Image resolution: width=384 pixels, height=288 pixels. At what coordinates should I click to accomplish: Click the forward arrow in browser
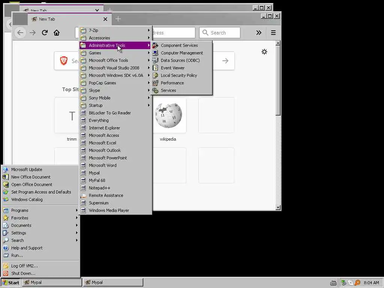coord(33,33)
